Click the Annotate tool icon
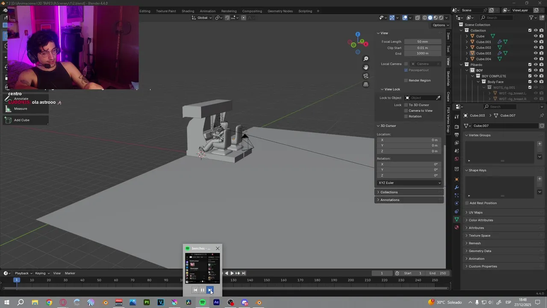 (7, 98)
